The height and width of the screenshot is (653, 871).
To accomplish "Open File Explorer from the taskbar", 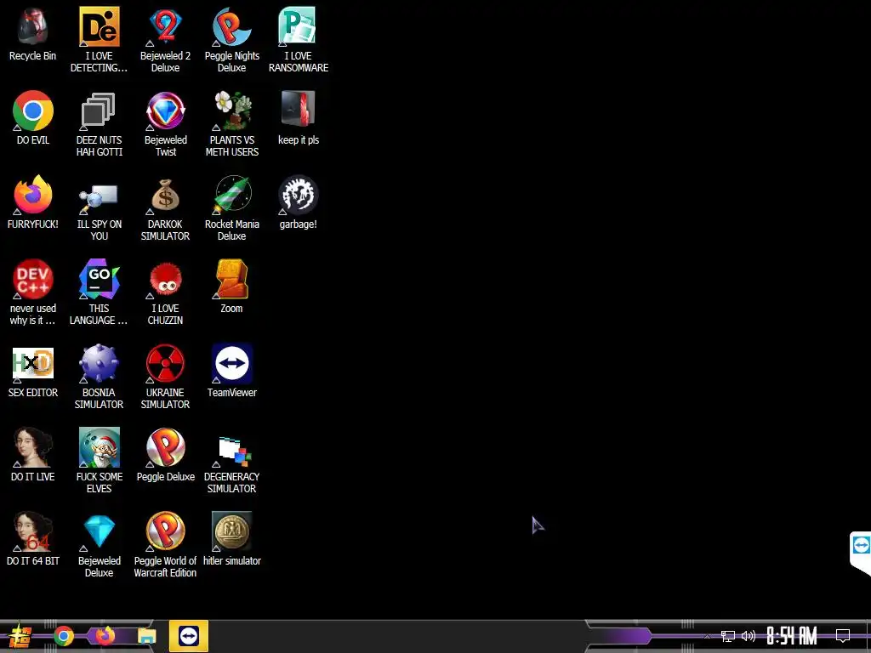I will 146,636.
